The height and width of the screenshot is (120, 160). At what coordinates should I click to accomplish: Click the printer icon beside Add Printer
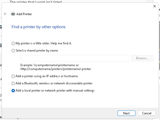pyautogui.click(x=13, y=14)
